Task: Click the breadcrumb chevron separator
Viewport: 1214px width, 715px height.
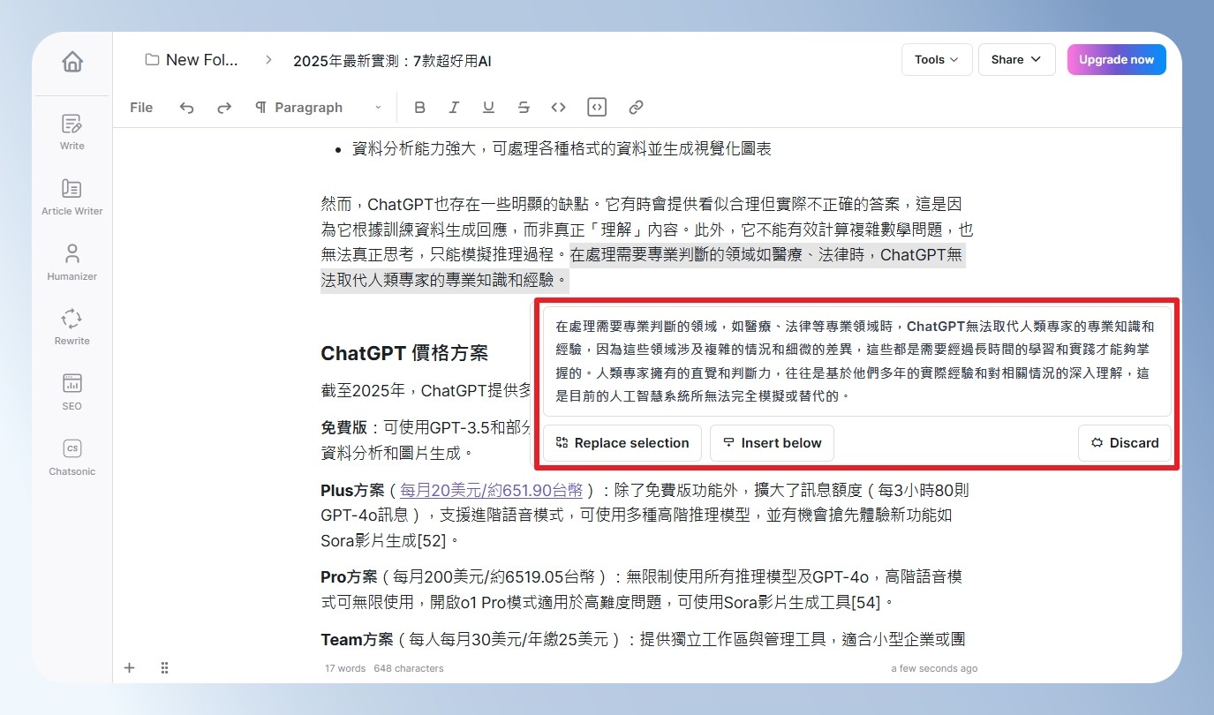Action: pos(268,60)
